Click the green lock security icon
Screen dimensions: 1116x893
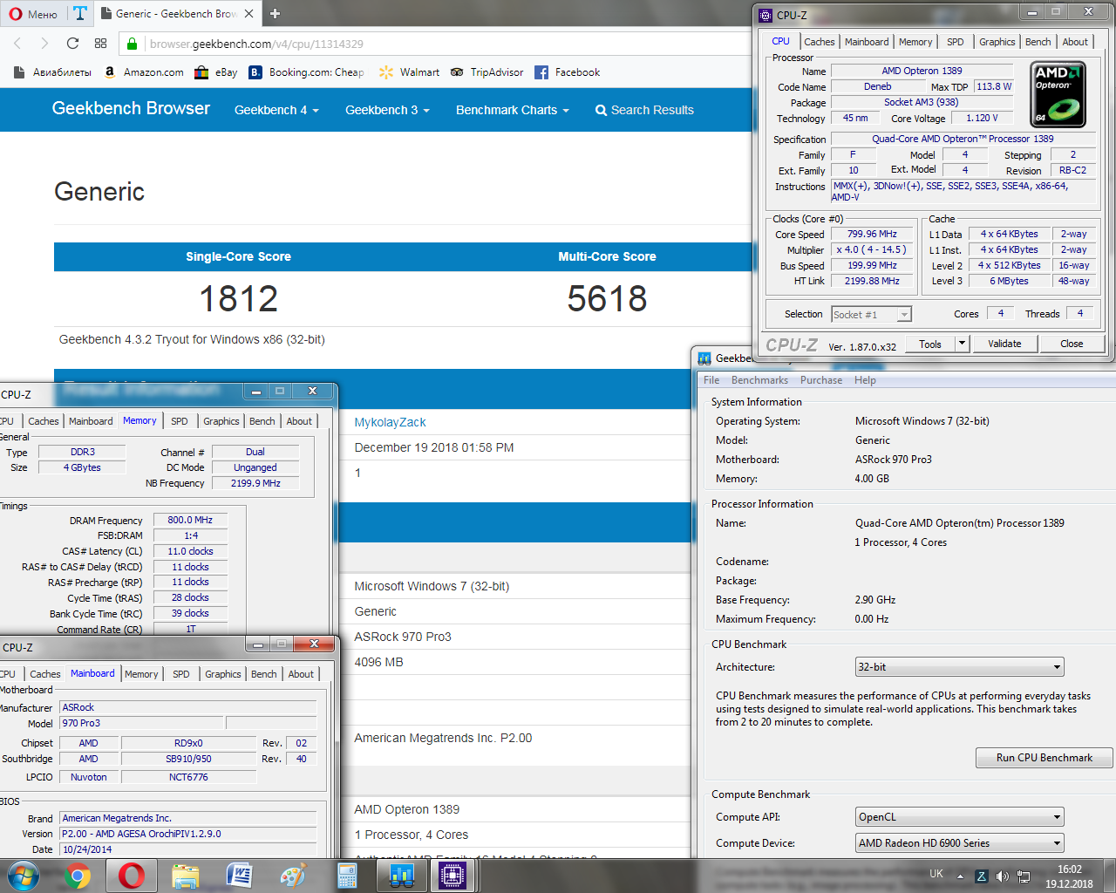click(132, 44)
